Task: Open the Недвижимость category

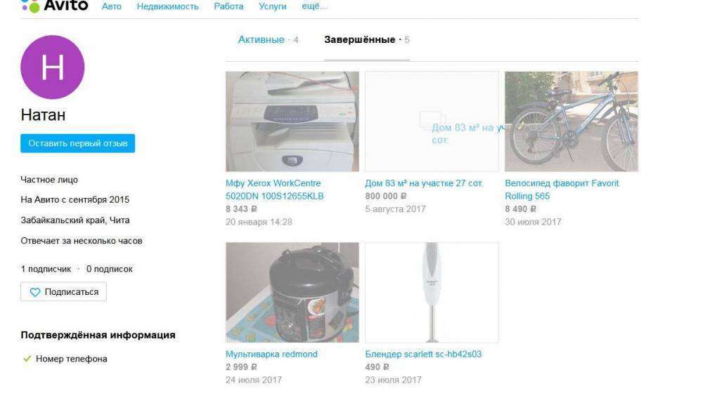Action: coord(168,6)
